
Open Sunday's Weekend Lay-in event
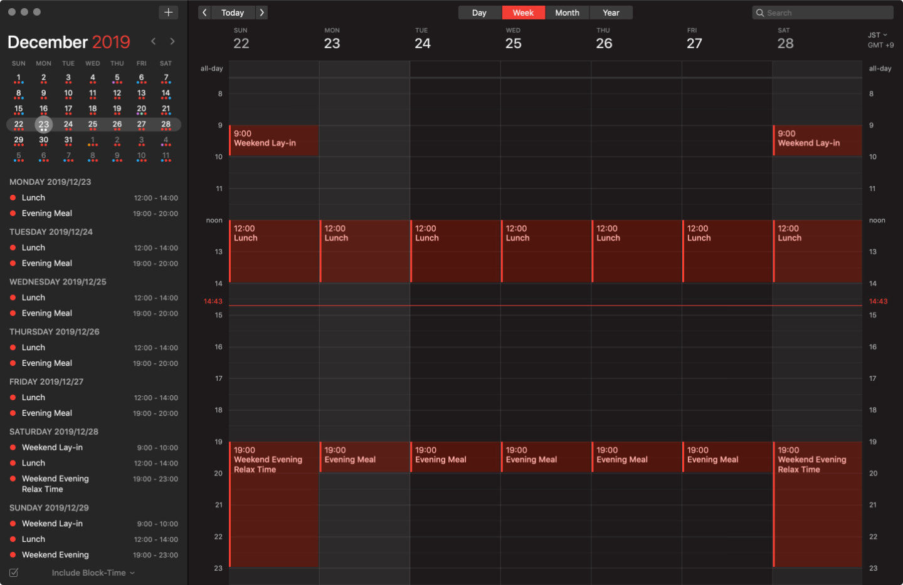coord(274,140)
